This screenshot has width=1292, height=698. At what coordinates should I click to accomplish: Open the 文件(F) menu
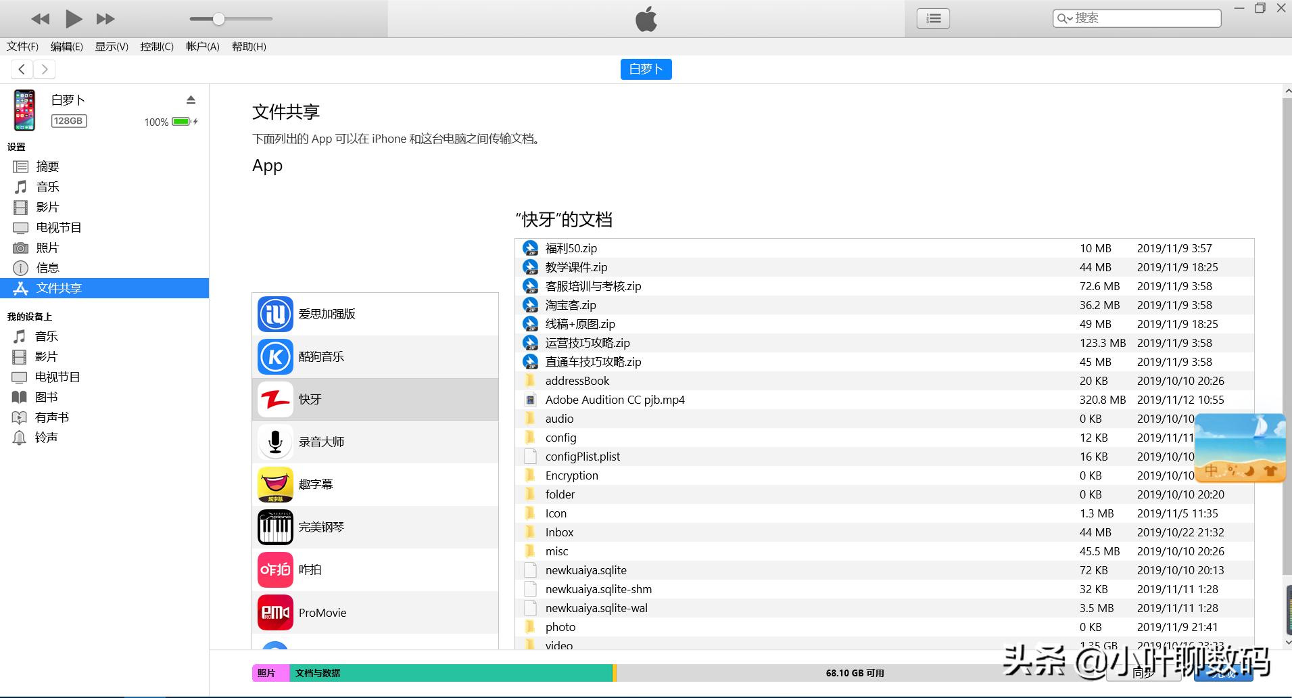point(22,47)
